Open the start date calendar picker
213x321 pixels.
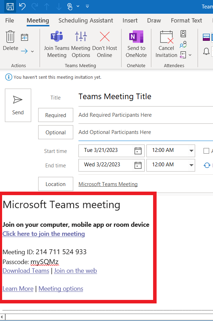tap(138, 151)
